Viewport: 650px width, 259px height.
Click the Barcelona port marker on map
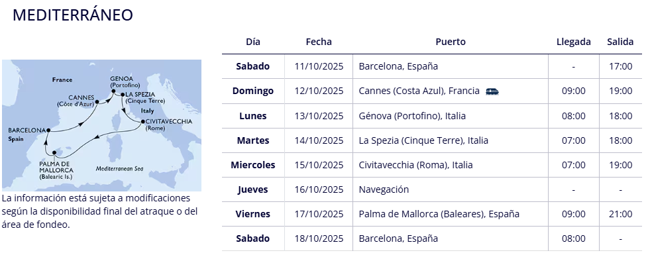point(48,130)
